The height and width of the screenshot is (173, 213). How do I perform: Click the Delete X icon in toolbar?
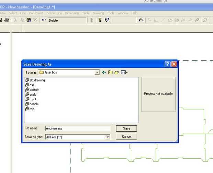35,20
